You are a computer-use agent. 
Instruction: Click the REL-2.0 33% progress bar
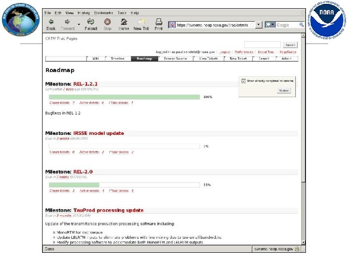(124, 185)
